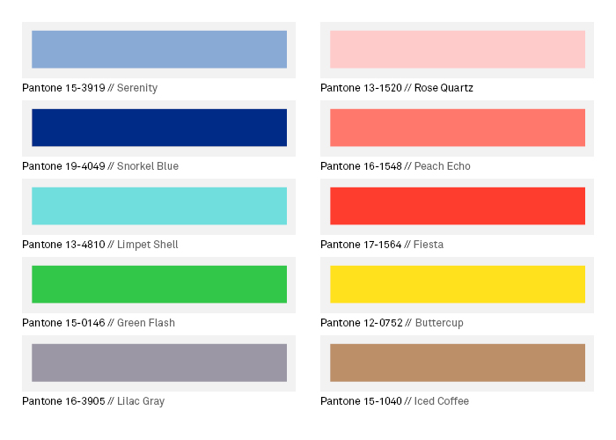616x440 pixels.
Task: Pick the Peach Echo coral swatch
Action: pos(458,128)
